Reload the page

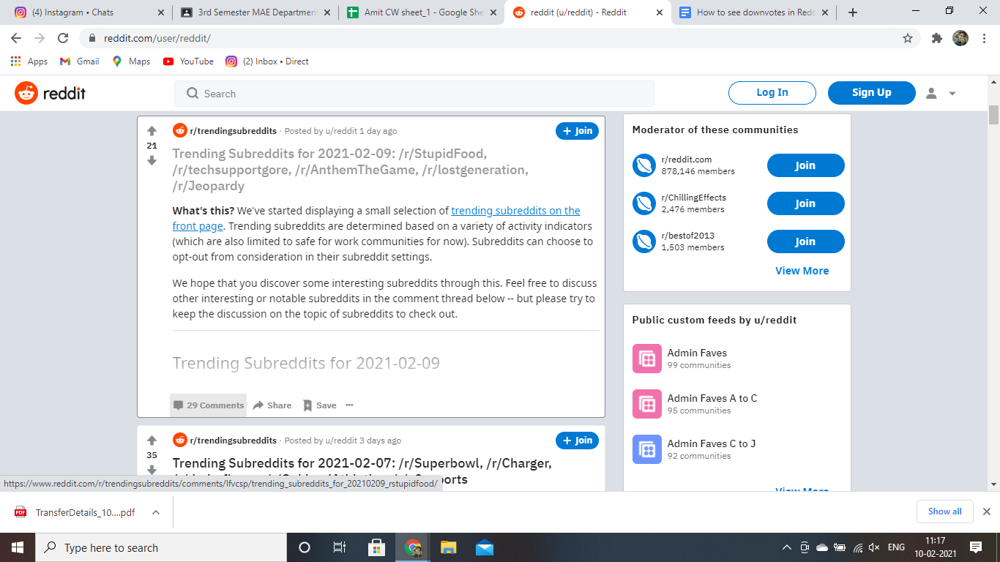tap(63, 38)
